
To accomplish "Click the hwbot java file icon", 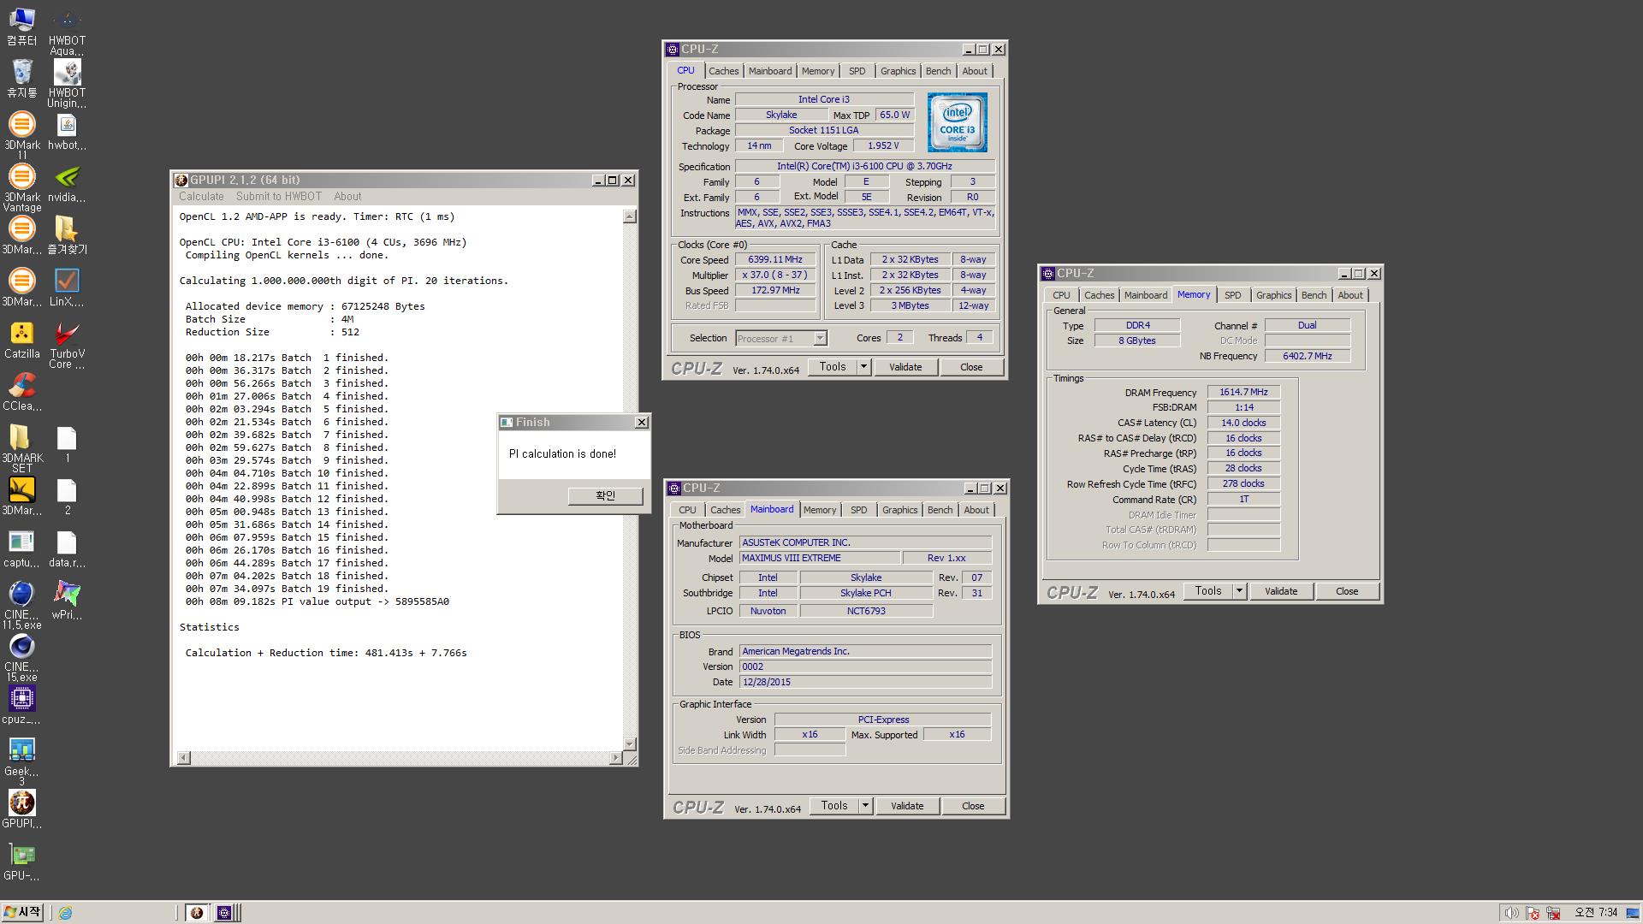I will pos(67,131).
